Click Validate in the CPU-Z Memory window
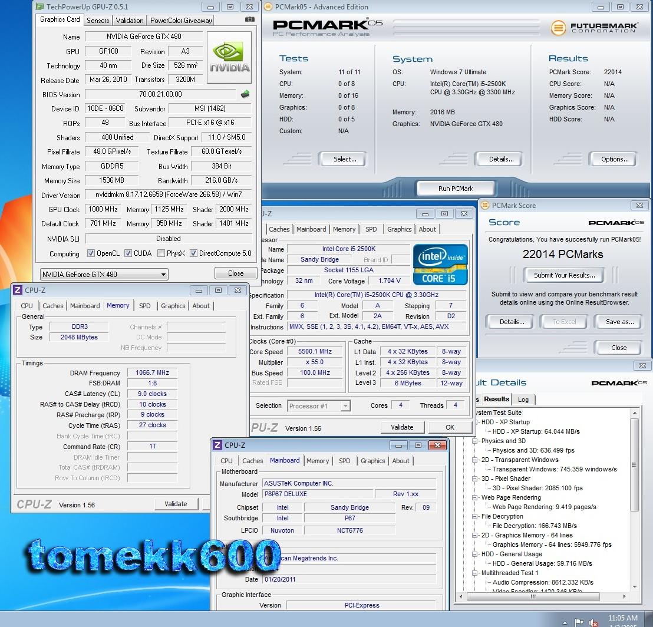 (x=176, y=504)
